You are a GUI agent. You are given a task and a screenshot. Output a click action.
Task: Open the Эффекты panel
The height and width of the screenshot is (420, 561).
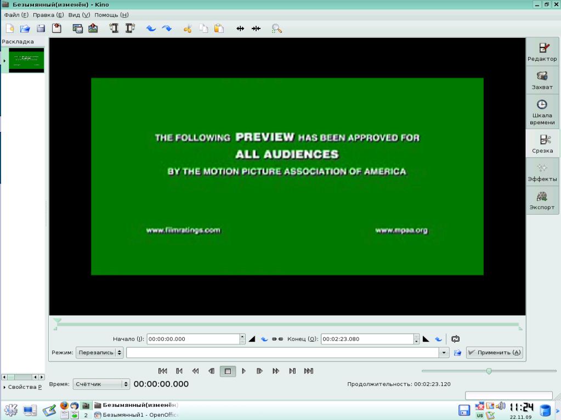click(x=542, y=172)
